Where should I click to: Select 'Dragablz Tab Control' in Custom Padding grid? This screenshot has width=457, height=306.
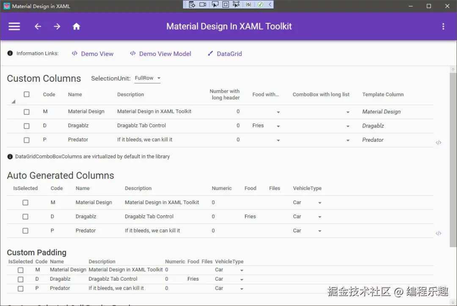[x=113, y=279]
